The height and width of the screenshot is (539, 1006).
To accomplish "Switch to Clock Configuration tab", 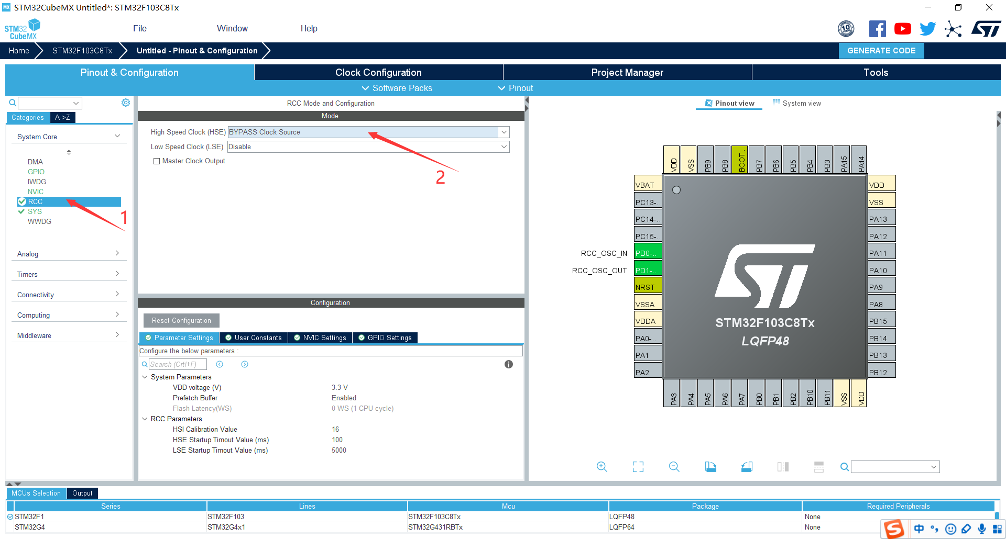I will [x=378, y=72].
